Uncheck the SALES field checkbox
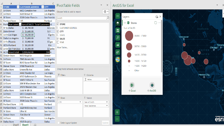The height and width of the screenshot is (126, 224). coord(58,38)
